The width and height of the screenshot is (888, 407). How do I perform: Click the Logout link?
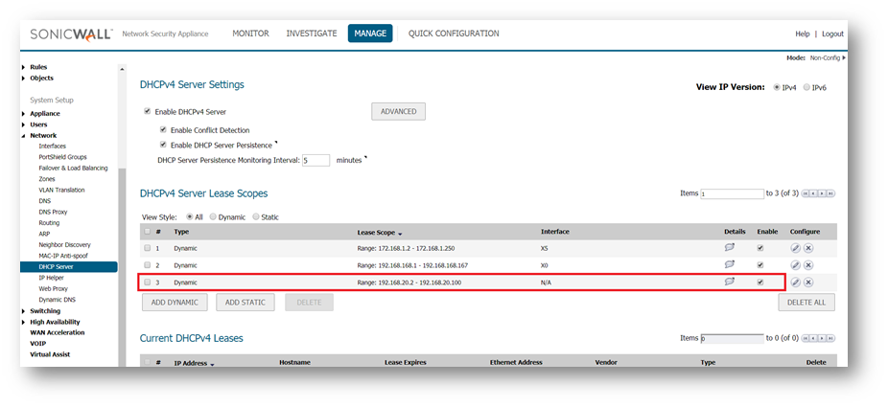(832, 34)
